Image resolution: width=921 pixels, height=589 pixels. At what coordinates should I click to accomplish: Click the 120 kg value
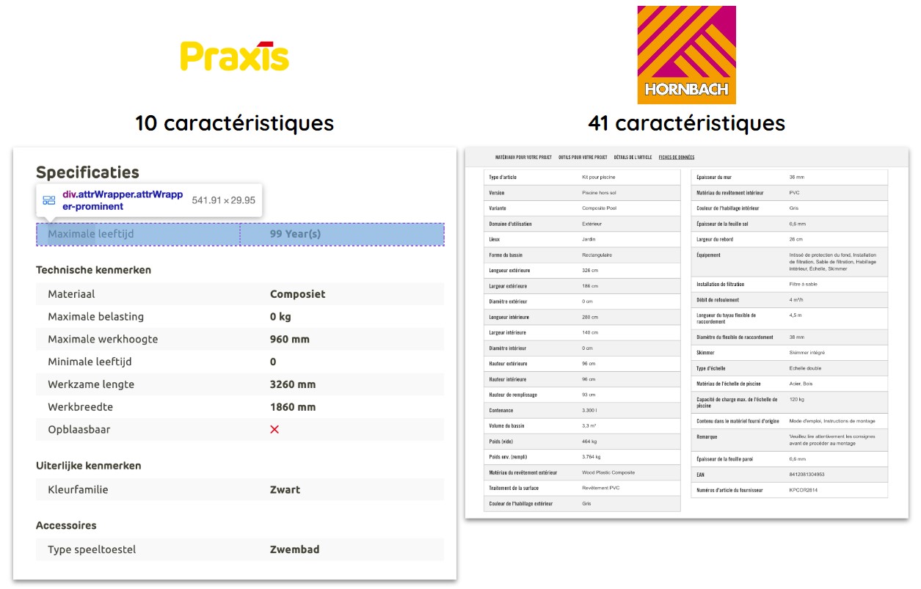pyautogui.click(x=796, y=399)
